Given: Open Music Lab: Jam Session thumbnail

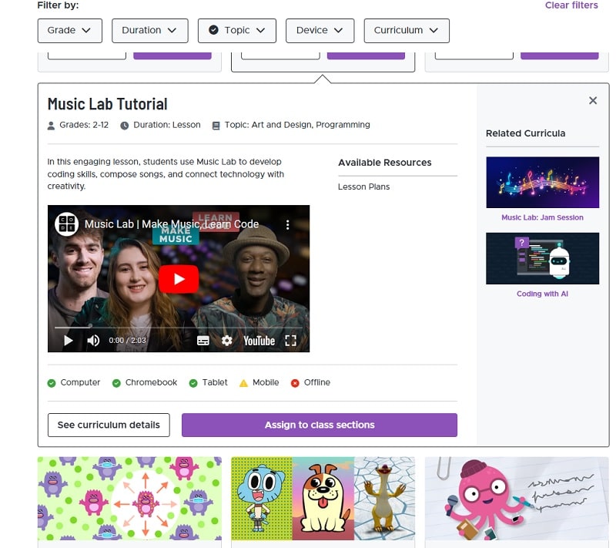Looking at the screenshot, I should (x=542, y=183).
